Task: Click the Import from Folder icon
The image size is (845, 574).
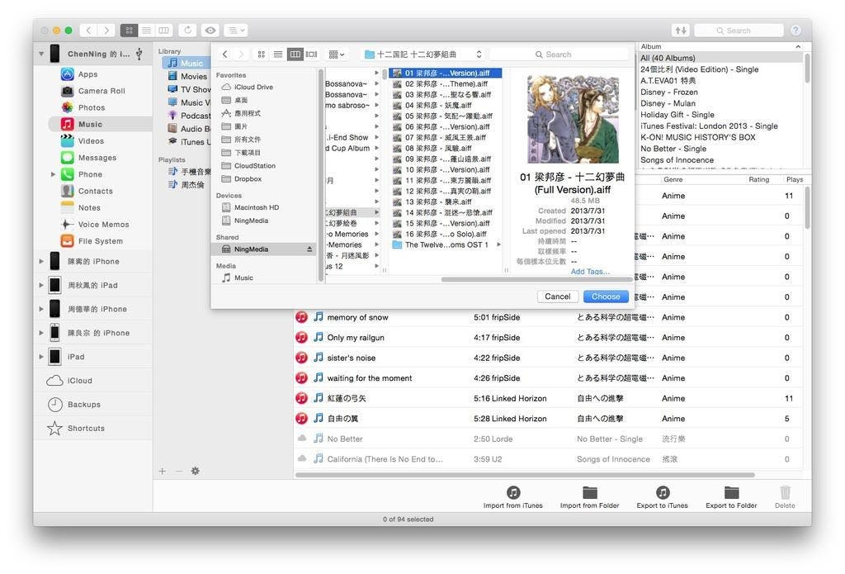Action: coord(589,493)
